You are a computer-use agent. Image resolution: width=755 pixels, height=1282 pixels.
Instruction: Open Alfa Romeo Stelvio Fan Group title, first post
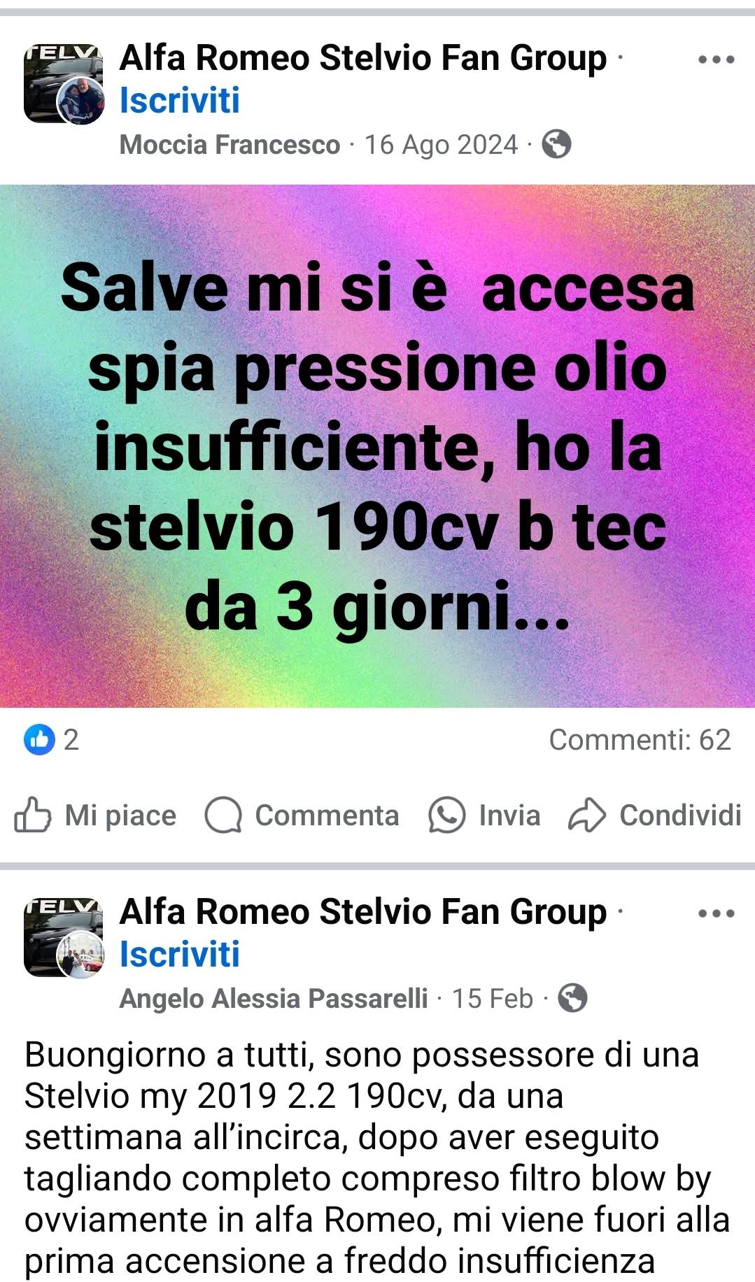pos(363,58)
